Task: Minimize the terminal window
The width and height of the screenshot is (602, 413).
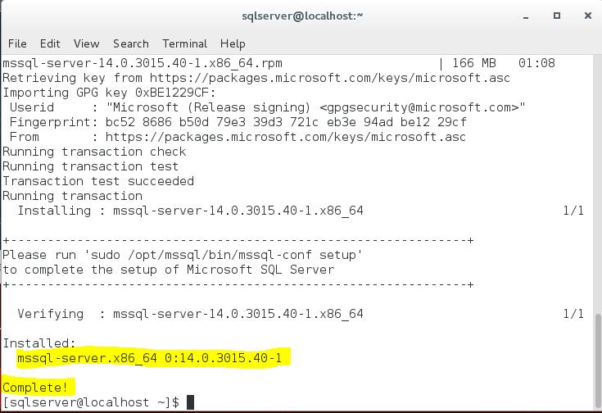Action: (526, 16)
